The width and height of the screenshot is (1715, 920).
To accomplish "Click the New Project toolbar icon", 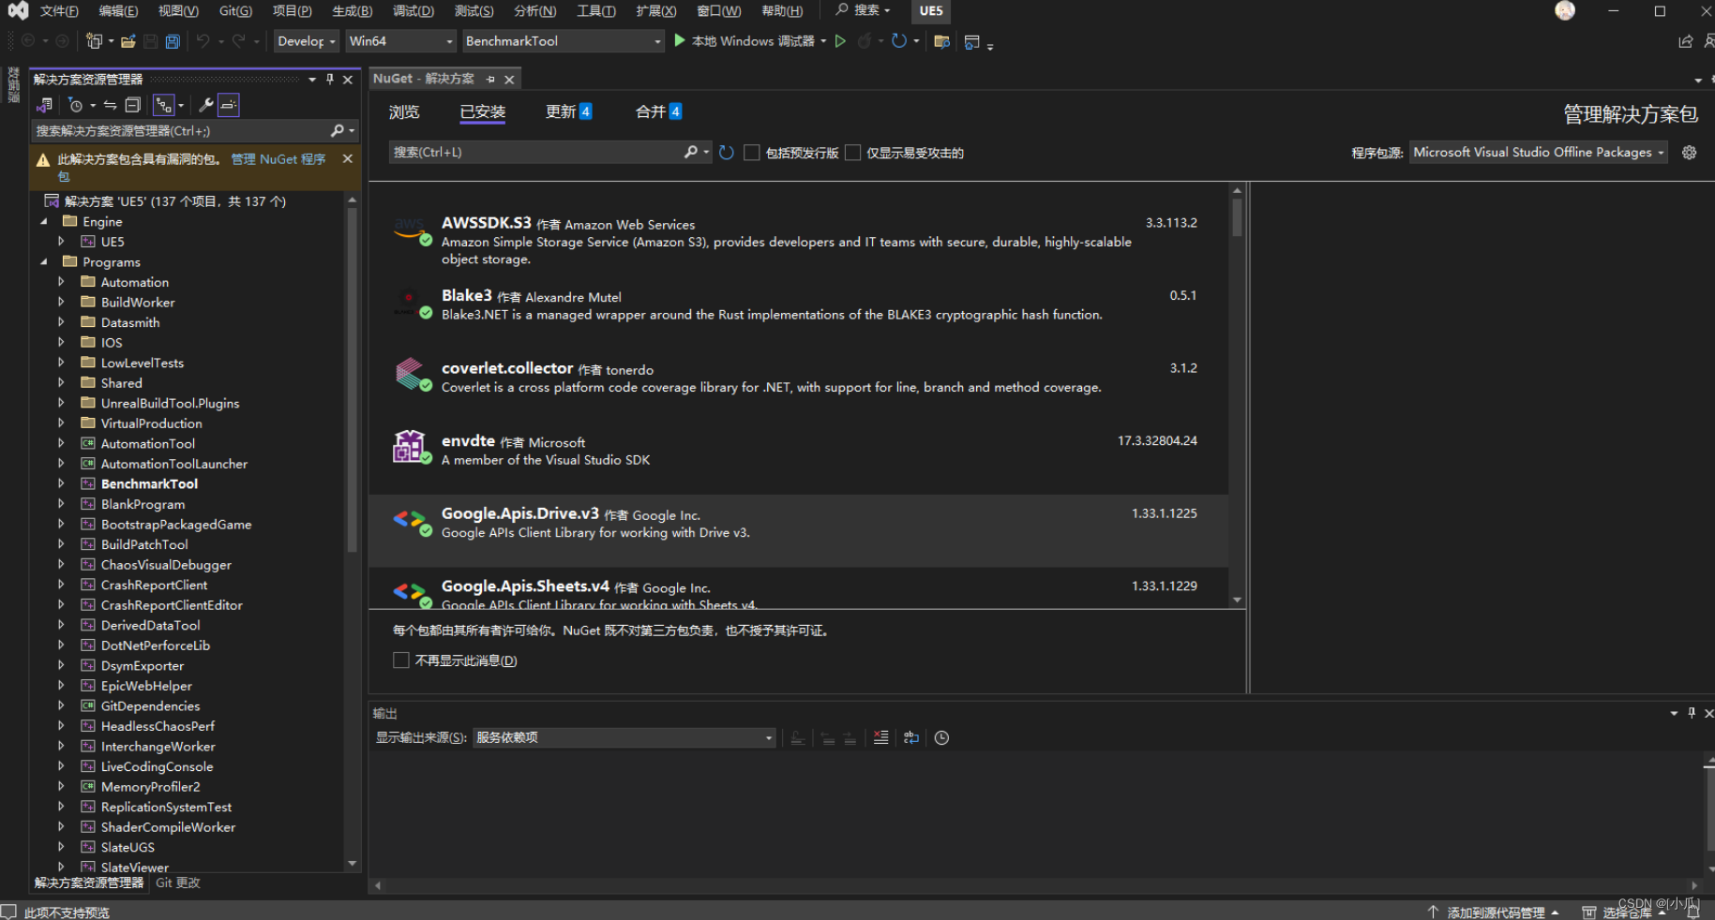I will pos(94,41).
